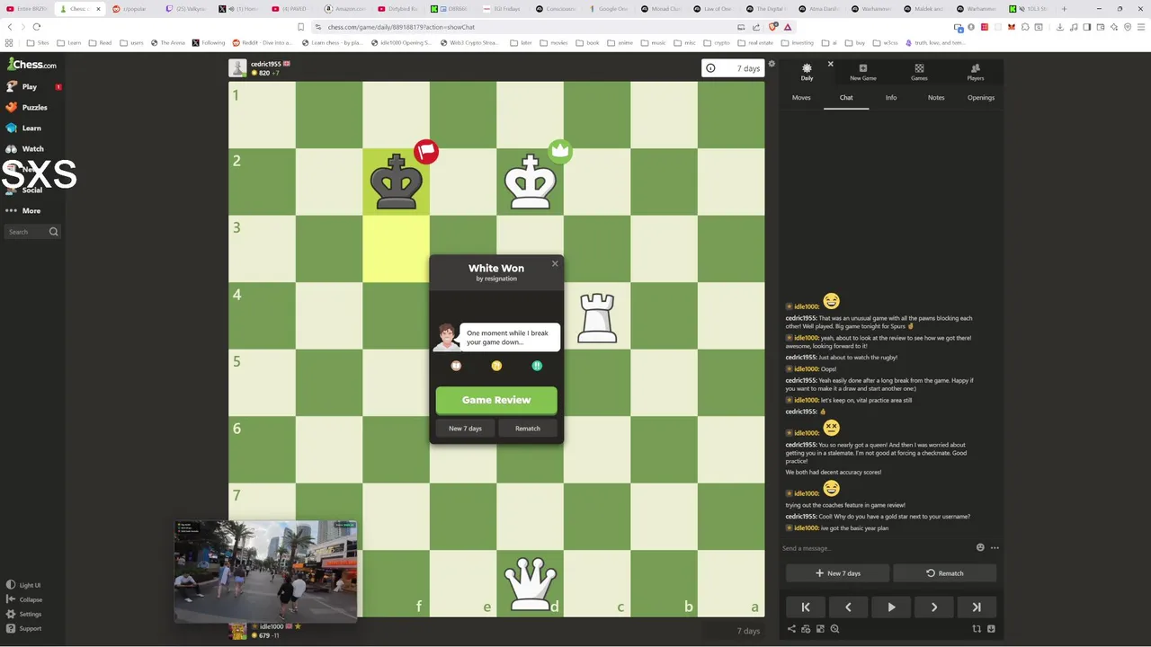Click the white rook piece
Viewport: 1151px width, 647px height.
(597, 318)
